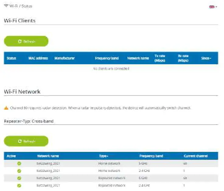
Task: Click '2.4 GHz' in Repeated network row
Action: pos(144,186)
